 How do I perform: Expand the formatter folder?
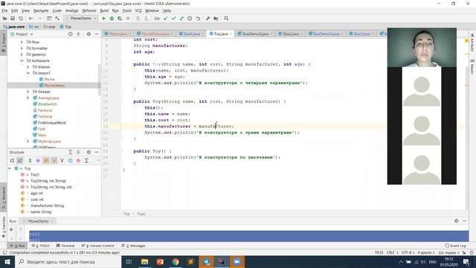[22, 48]
